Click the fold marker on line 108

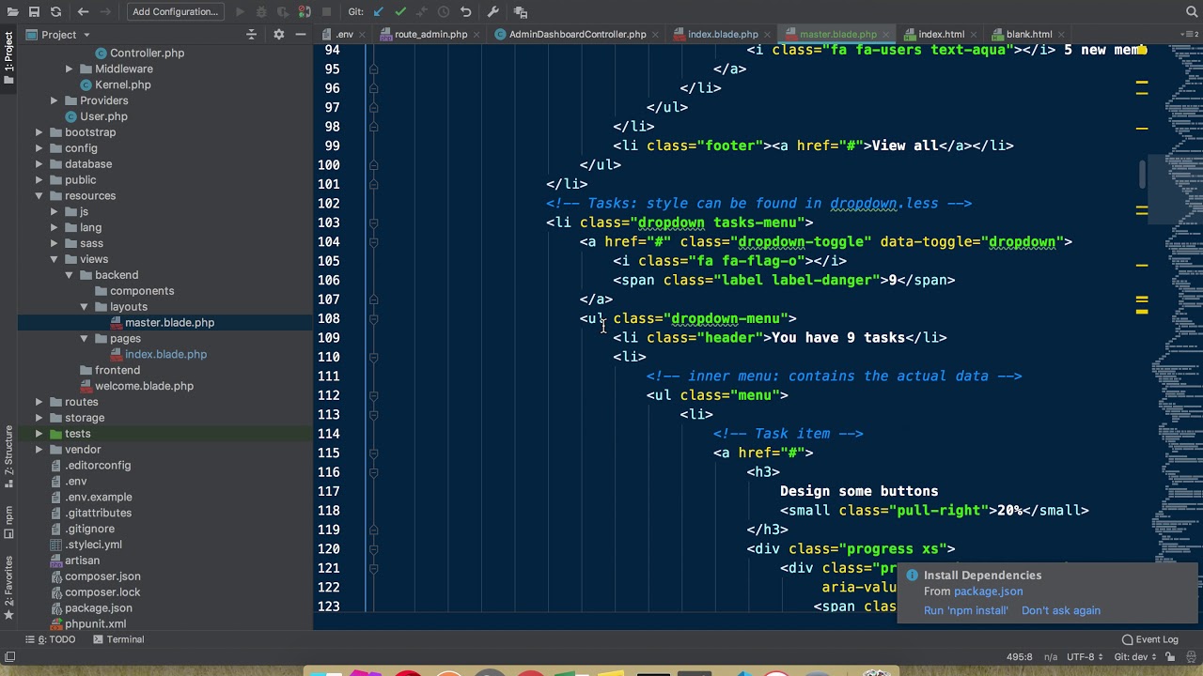[373, 318]
